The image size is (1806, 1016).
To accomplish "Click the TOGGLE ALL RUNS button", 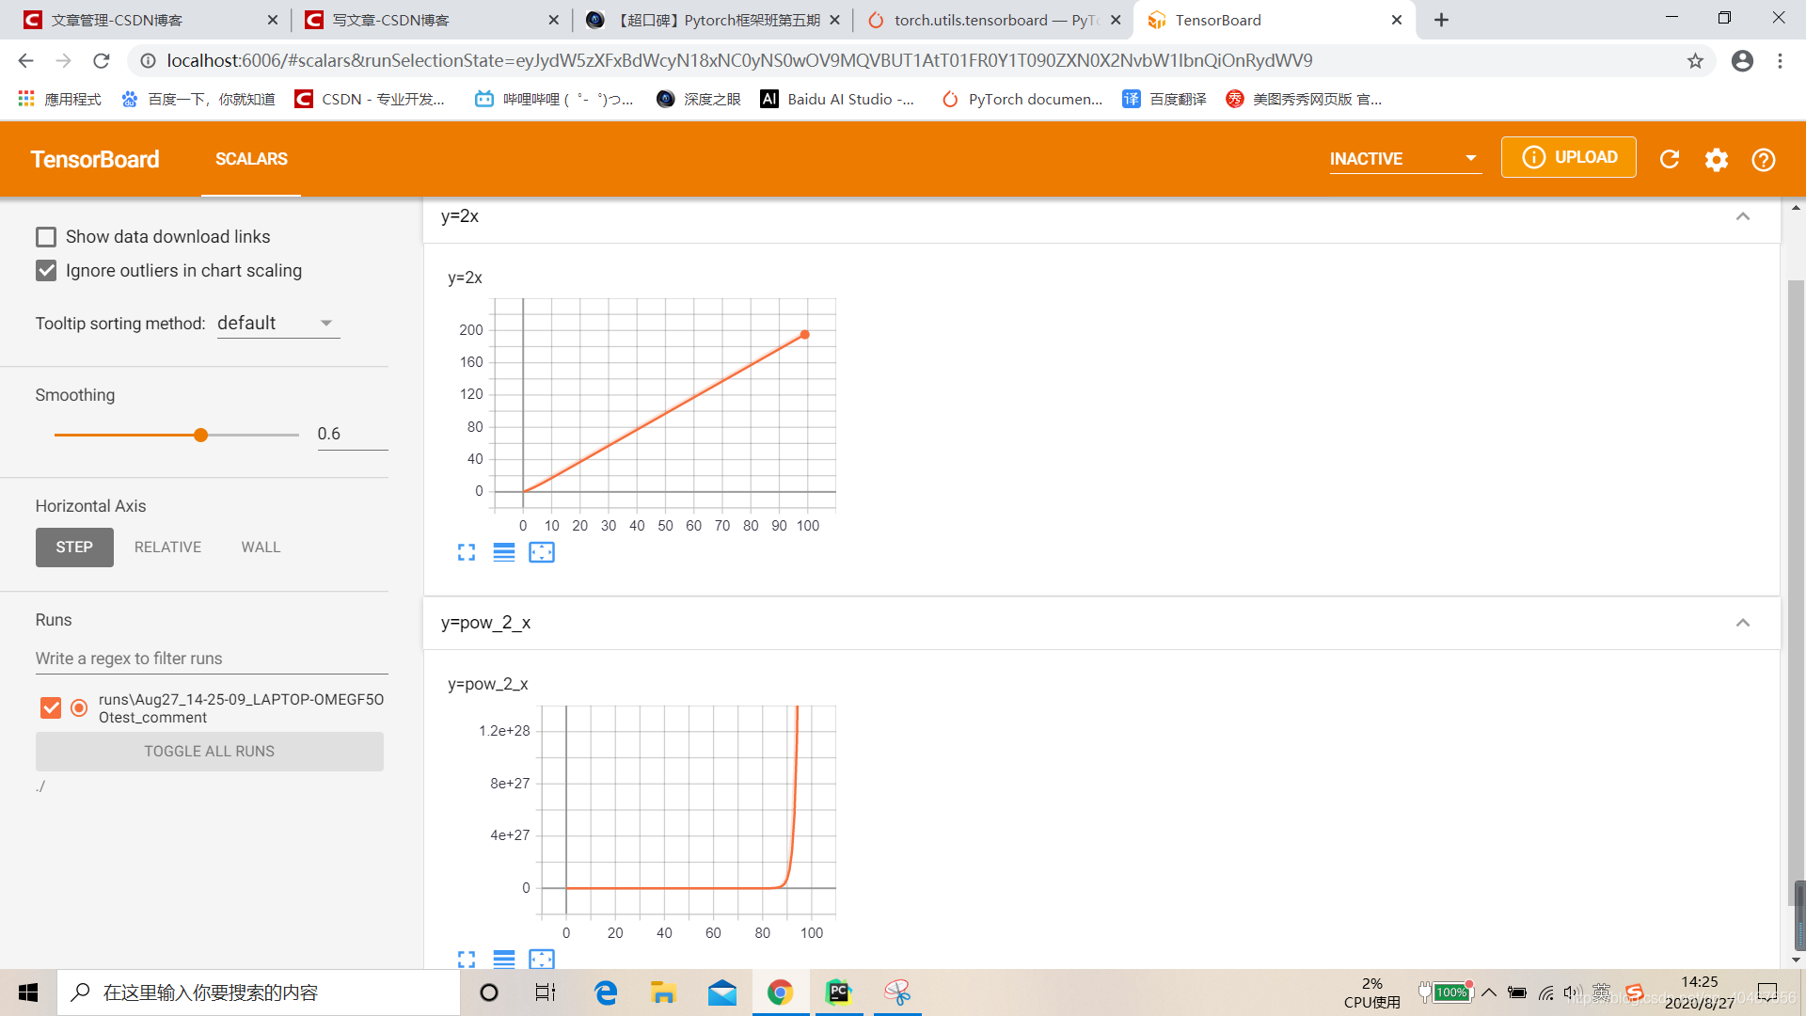I will pos(211,751).
